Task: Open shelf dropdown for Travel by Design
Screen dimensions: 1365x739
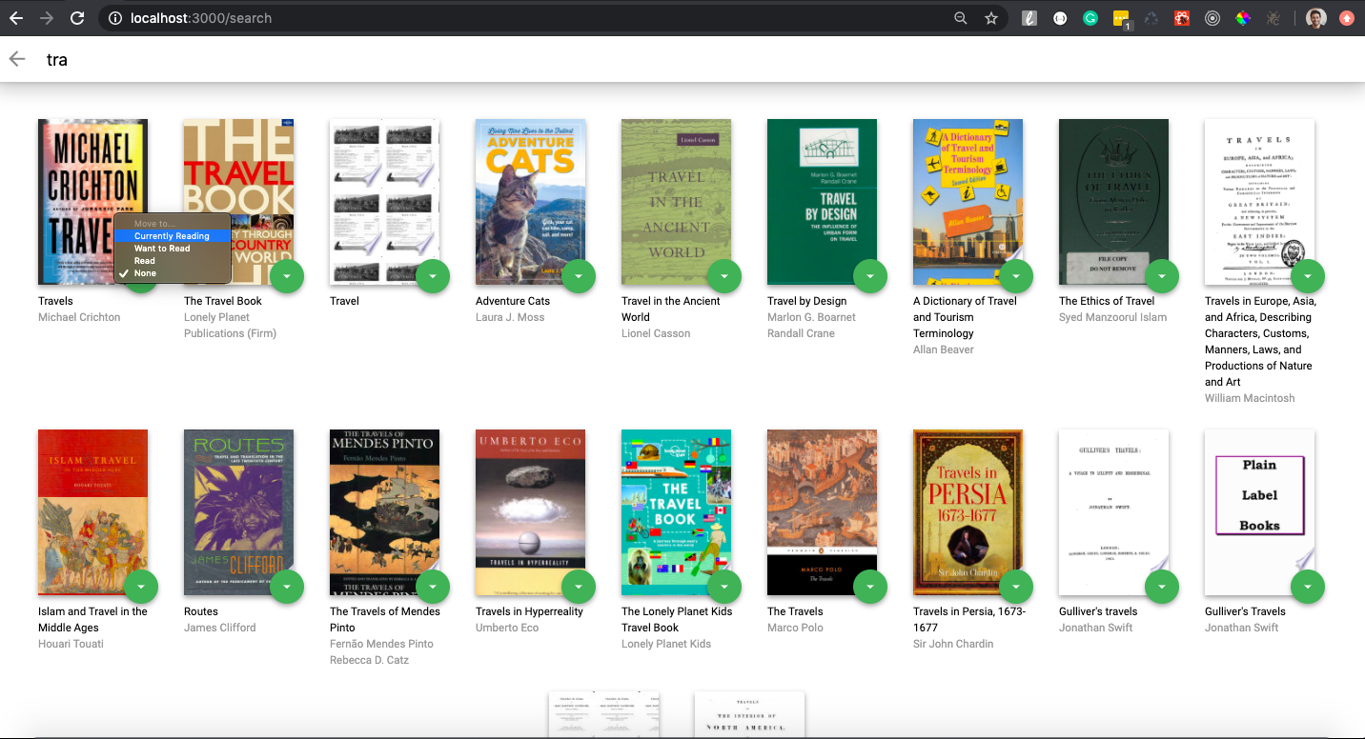Action: pyautogui.click(x=870, y=276)
